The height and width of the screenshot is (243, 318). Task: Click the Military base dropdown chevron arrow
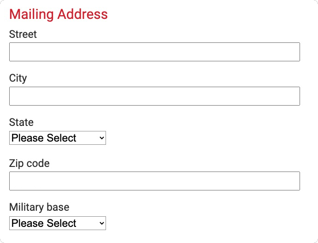[101, 223]
